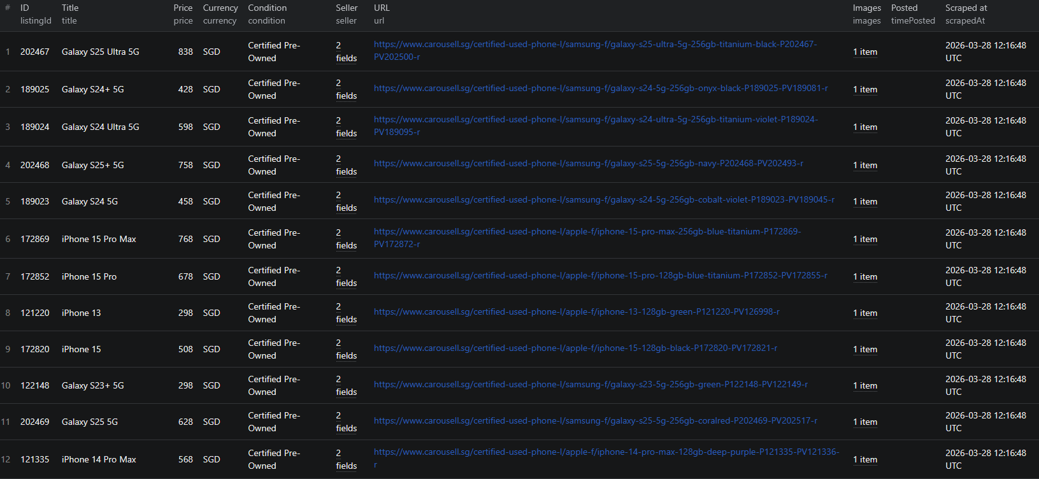Open the Galaxy S24+ onyx-black listing link
Screen dimensions: 1039x479
[x=600, y=89]
